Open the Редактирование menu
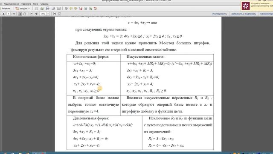The image size is (273, 154). [x=12, y=4]
